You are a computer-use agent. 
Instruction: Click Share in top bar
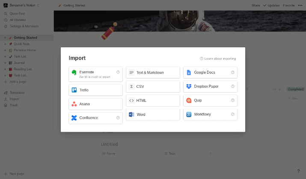[x=255, y=6]
